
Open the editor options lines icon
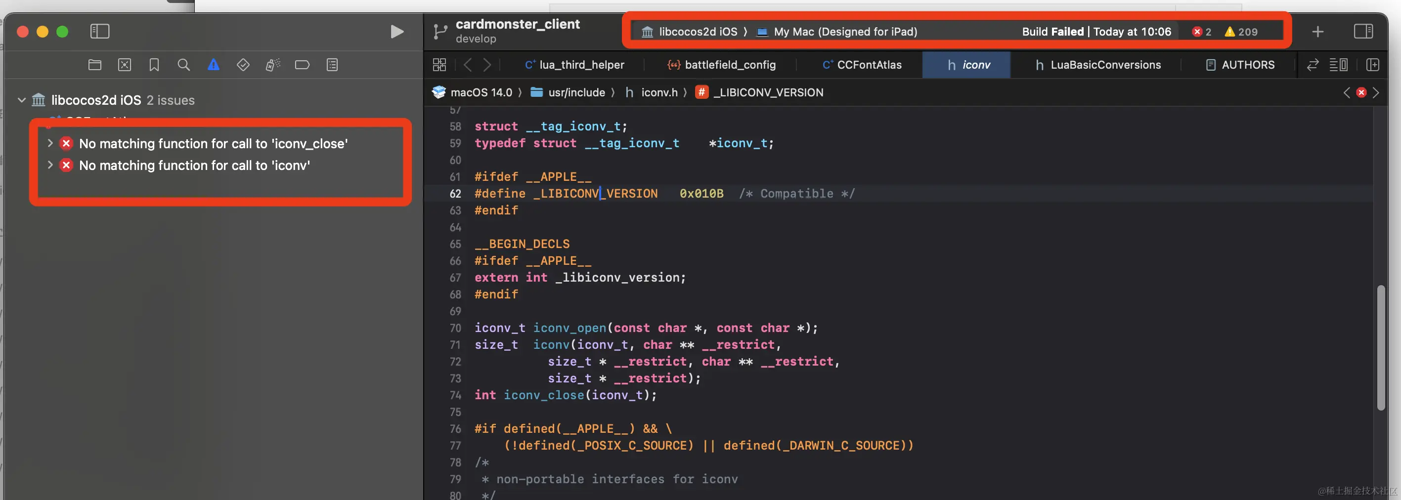1338,65
